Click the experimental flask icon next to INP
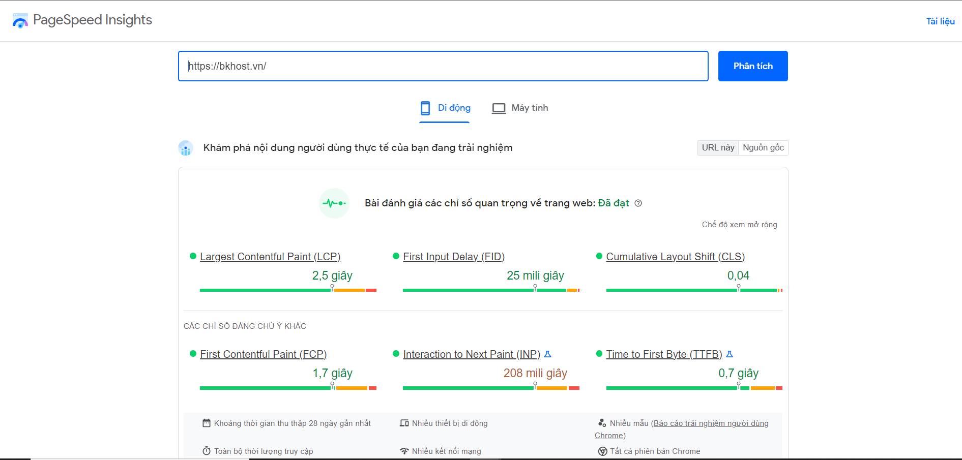 click(x=548, y=354)
